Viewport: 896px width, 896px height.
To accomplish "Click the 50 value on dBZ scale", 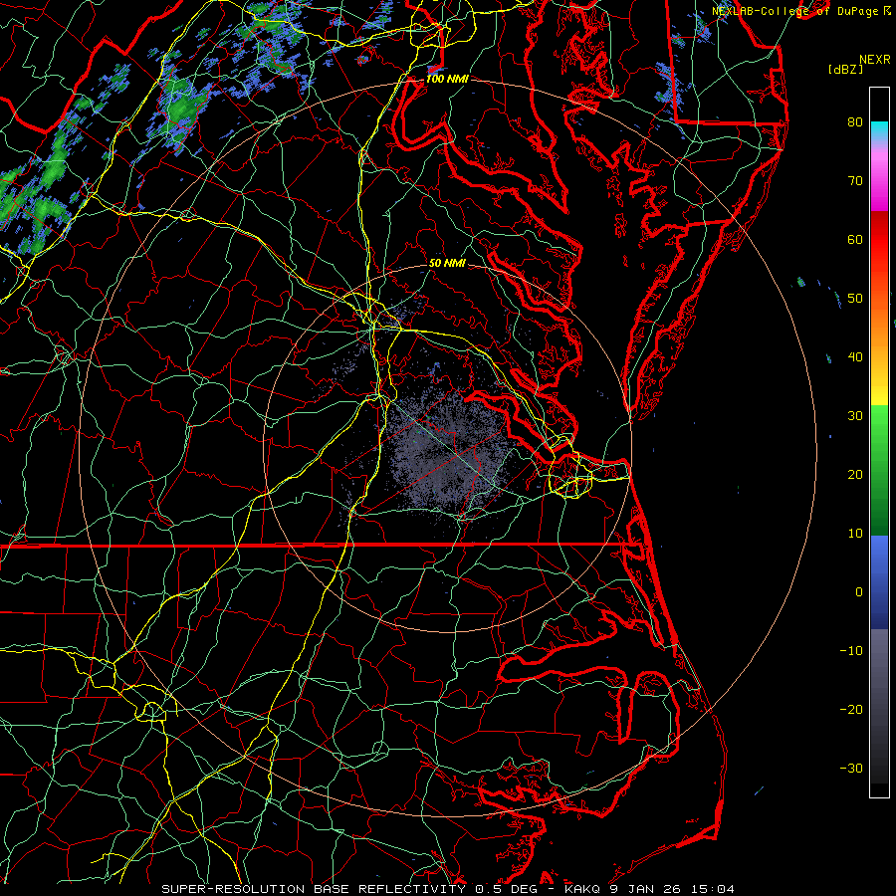I will tap(855, 299).
